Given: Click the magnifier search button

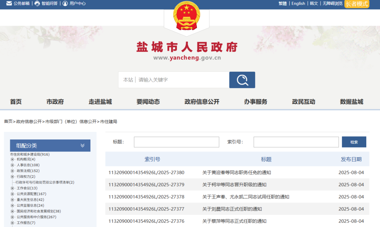Looking at the screenshot, I should point(242,80).
